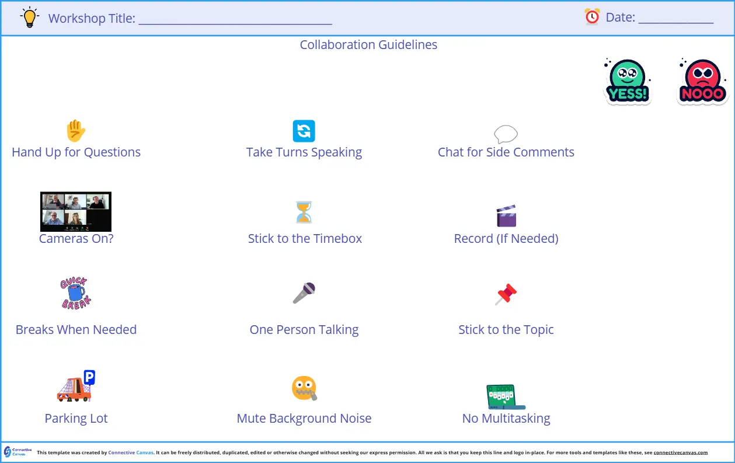735x463 pixels.
Task: Click the red pushpin icon
Action: coord(506,294)
